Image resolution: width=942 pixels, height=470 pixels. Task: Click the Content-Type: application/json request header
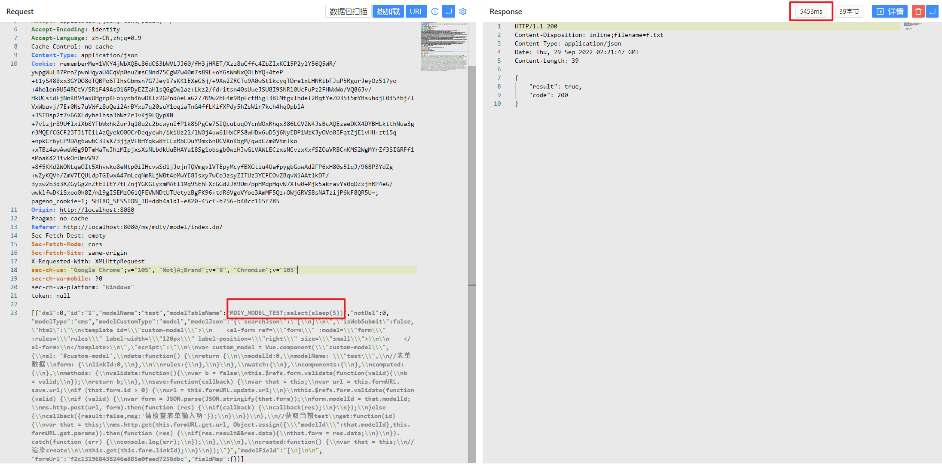coord(84,55)
